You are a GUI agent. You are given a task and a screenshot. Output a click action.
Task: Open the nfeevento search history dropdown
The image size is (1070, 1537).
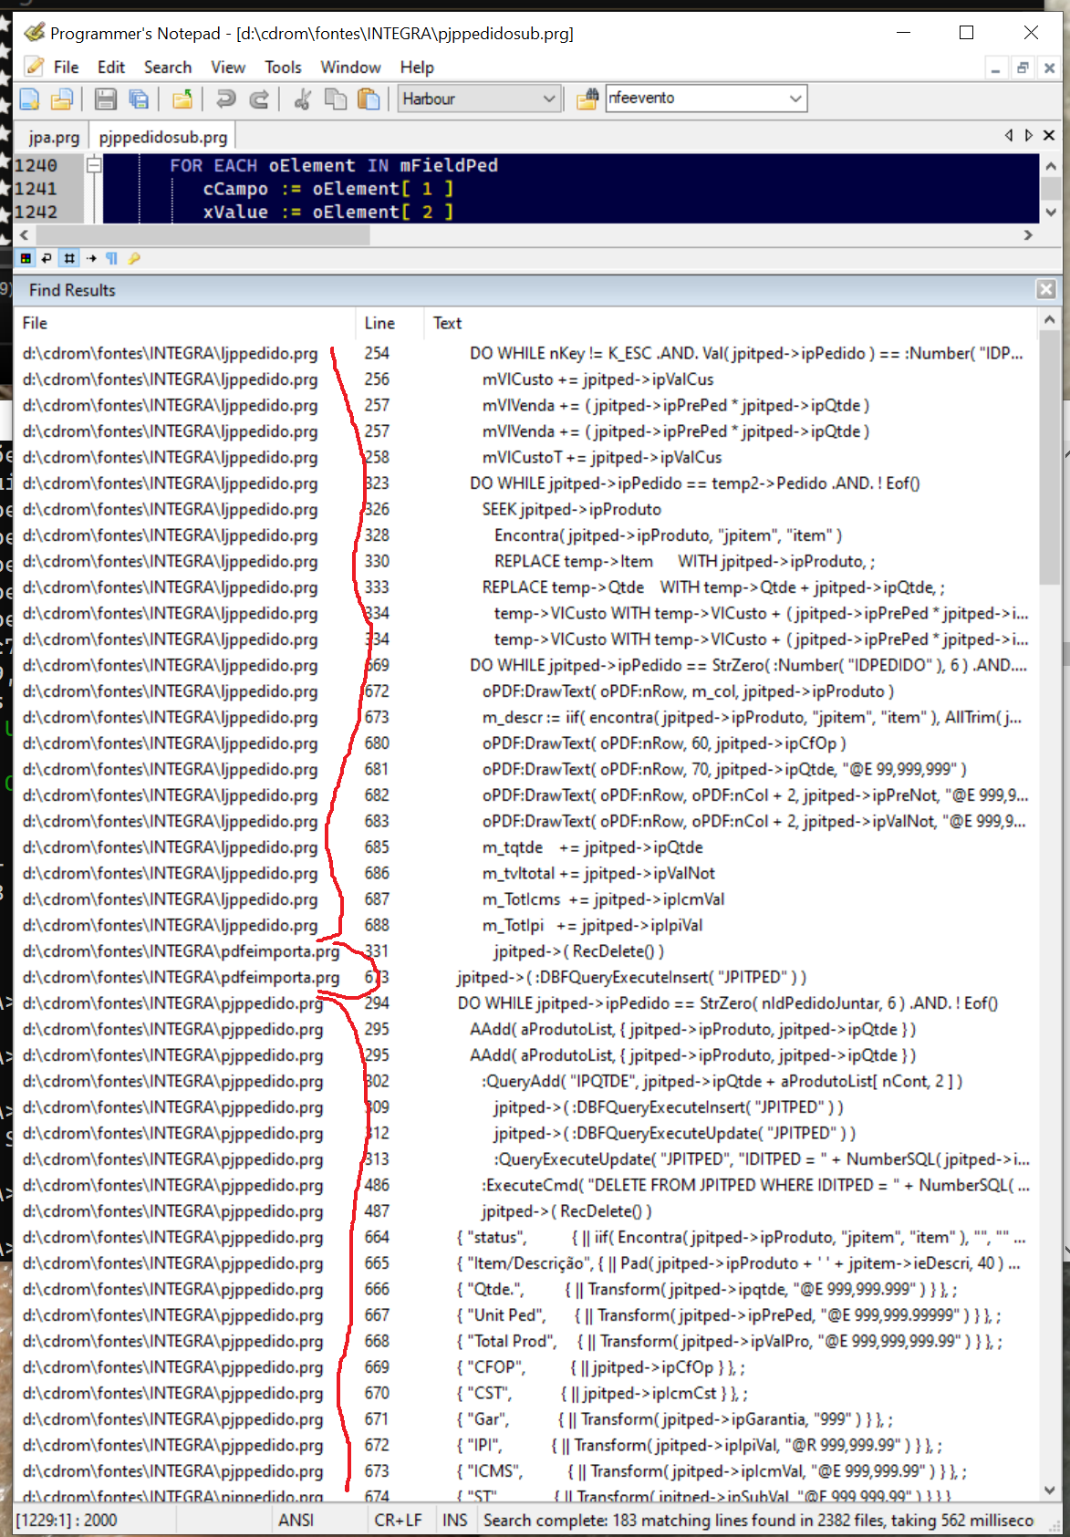pyautogui.click(x=795, y=99)
